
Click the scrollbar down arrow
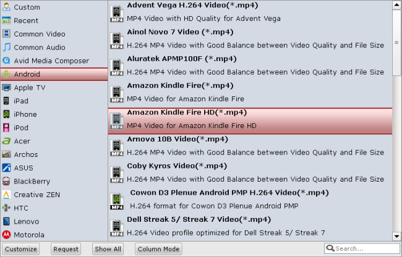396,236
